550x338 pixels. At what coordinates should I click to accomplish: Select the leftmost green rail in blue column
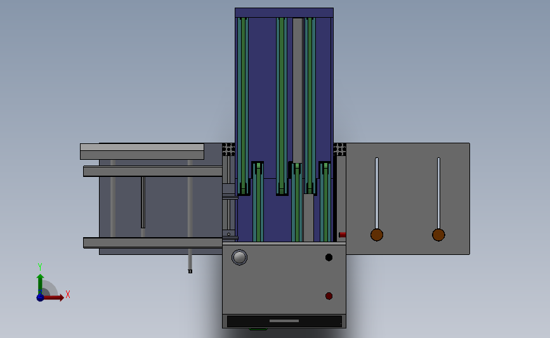coord(243,107)
